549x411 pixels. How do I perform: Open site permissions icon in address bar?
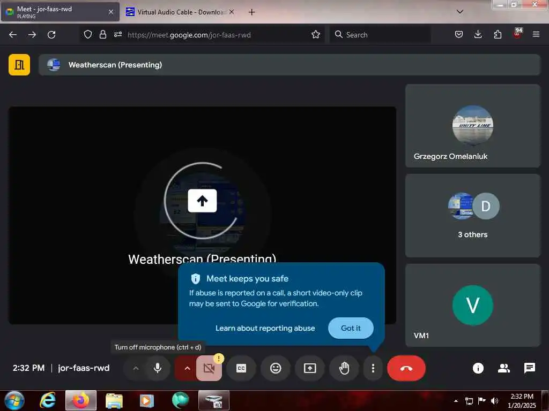click(x=118, y=34)
